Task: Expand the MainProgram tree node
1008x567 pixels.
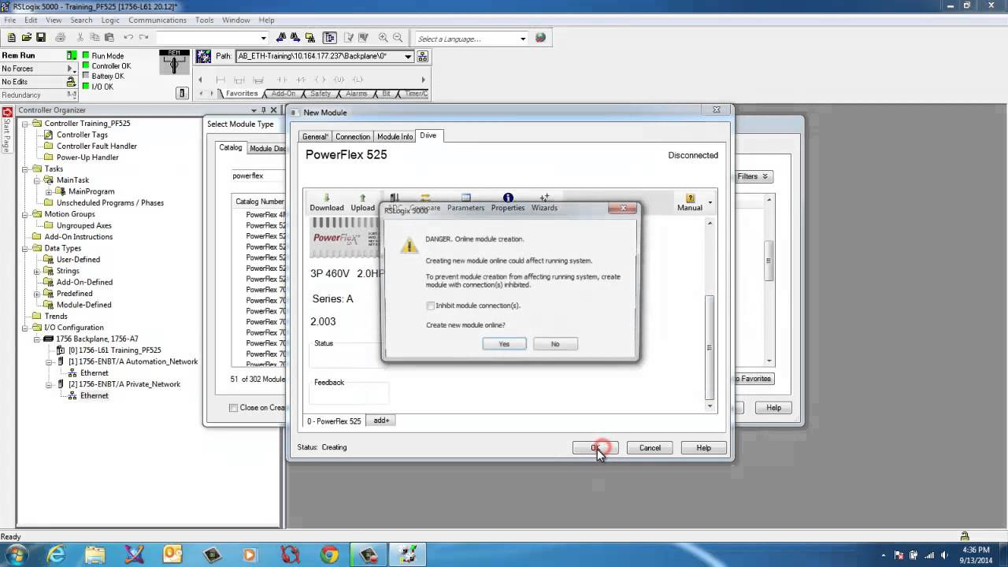Action: 49,191
